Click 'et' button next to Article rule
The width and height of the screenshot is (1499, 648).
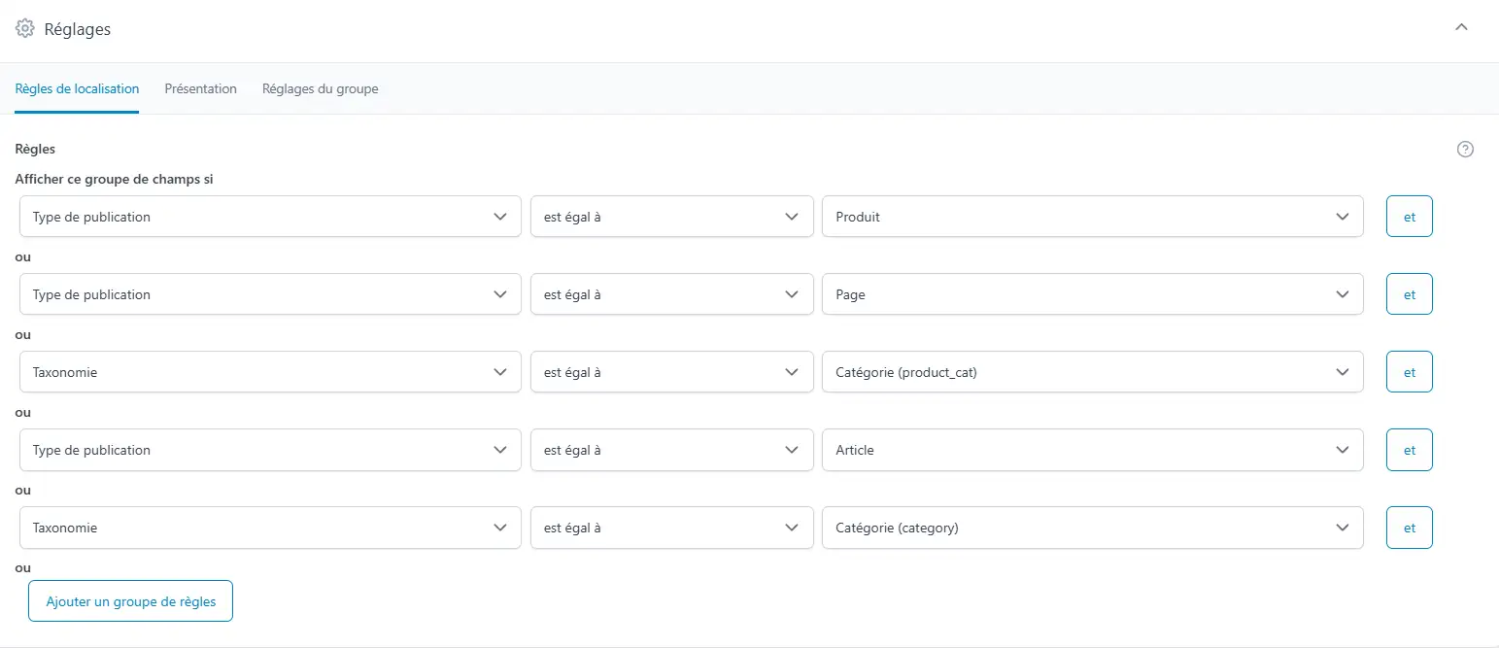click(x=1410, y=450)
